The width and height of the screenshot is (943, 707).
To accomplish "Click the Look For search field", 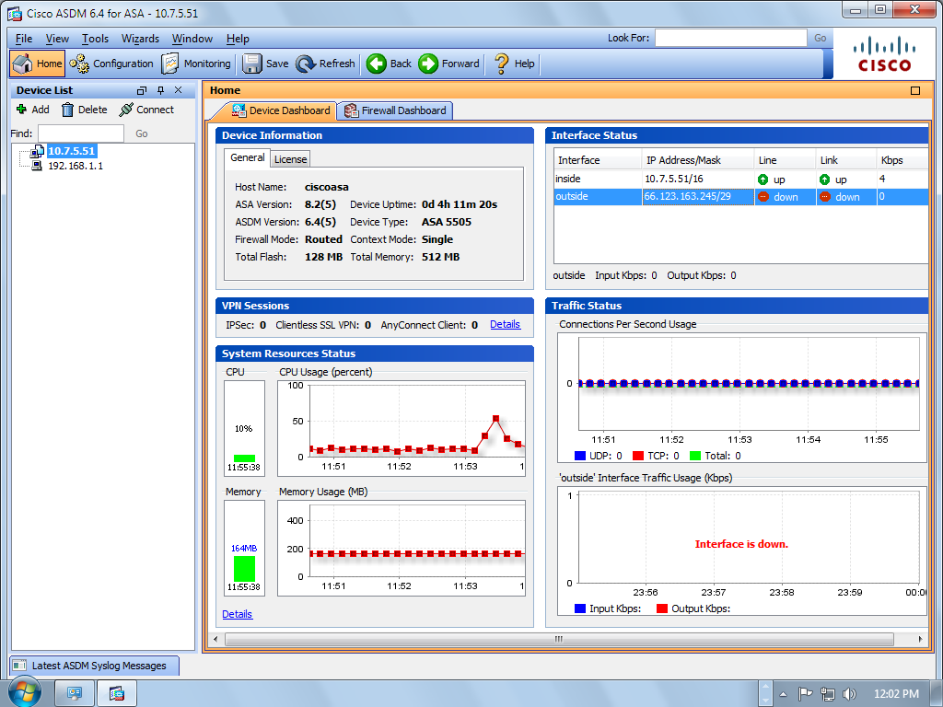I will point(730,38).
